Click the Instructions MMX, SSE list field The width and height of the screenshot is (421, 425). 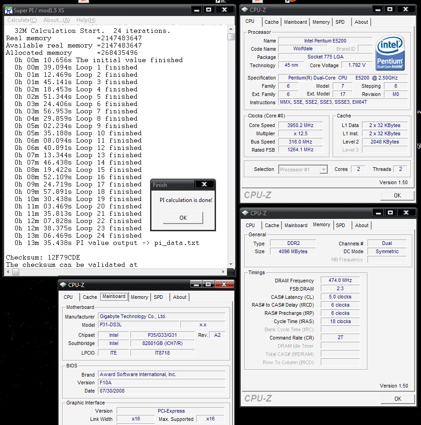pyautogui.click(x=343, y=102)
